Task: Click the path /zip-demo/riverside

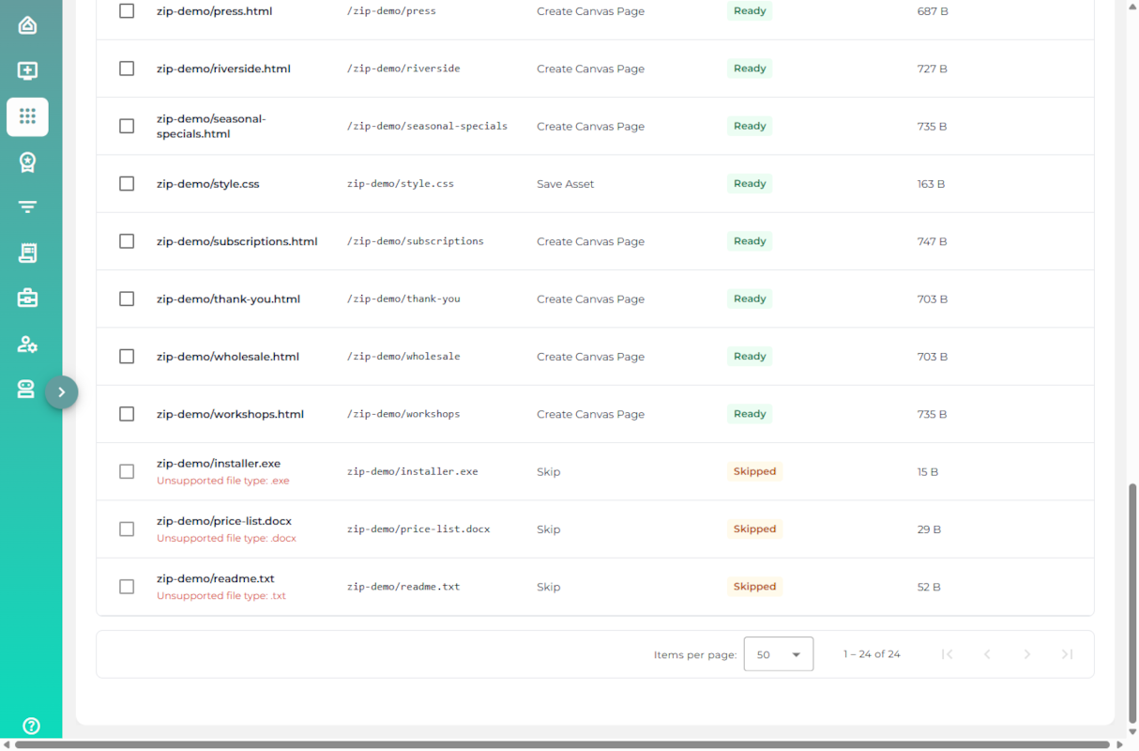Action: [x=403, y=69]
